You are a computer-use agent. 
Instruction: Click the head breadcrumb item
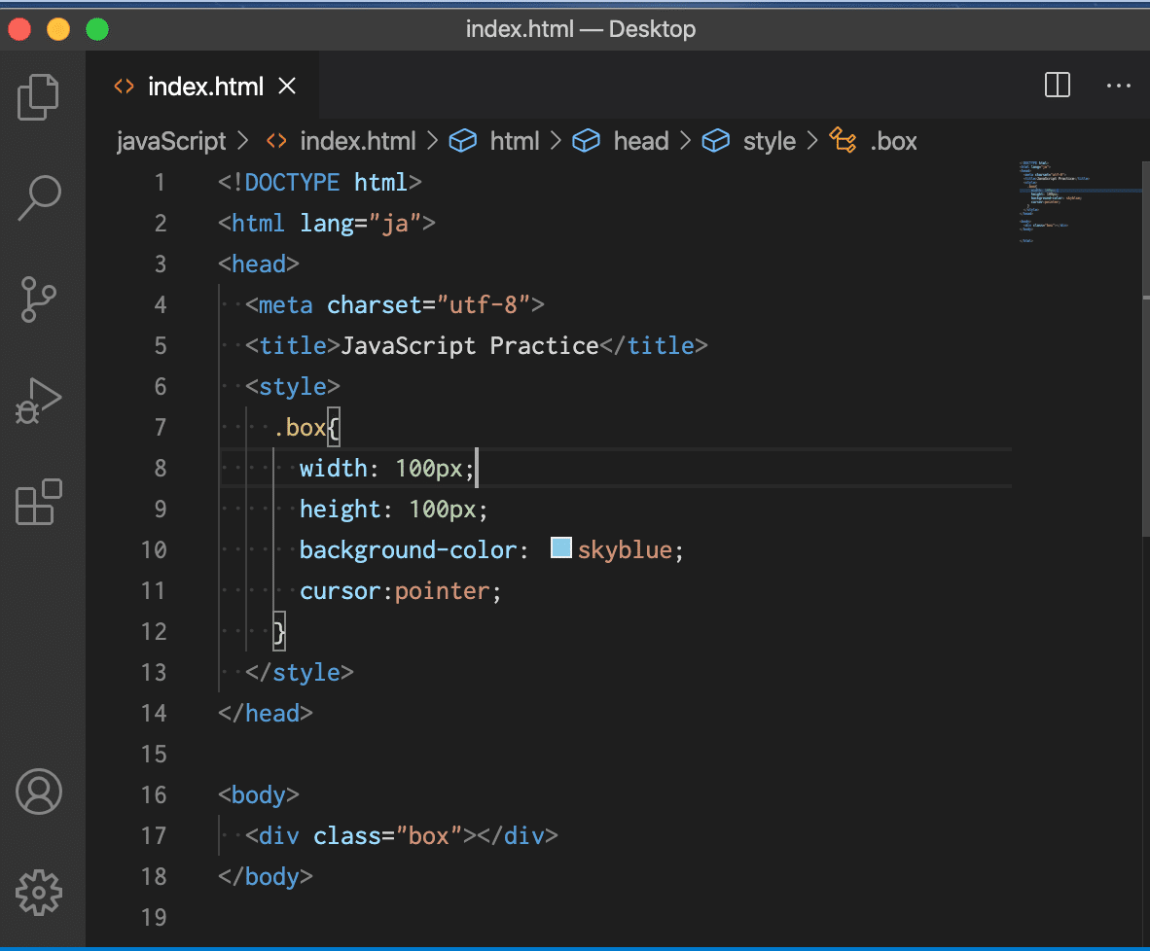point(641,141)
